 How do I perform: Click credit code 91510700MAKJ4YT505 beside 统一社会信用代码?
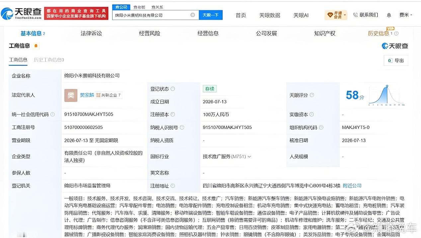click(x=89, y=114)
